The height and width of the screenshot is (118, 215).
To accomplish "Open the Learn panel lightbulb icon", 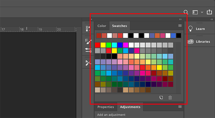I will [190, 29].
